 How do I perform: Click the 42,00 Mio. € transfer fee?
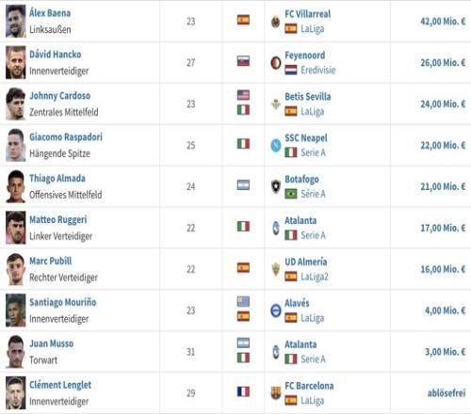(x=443, y=22)
